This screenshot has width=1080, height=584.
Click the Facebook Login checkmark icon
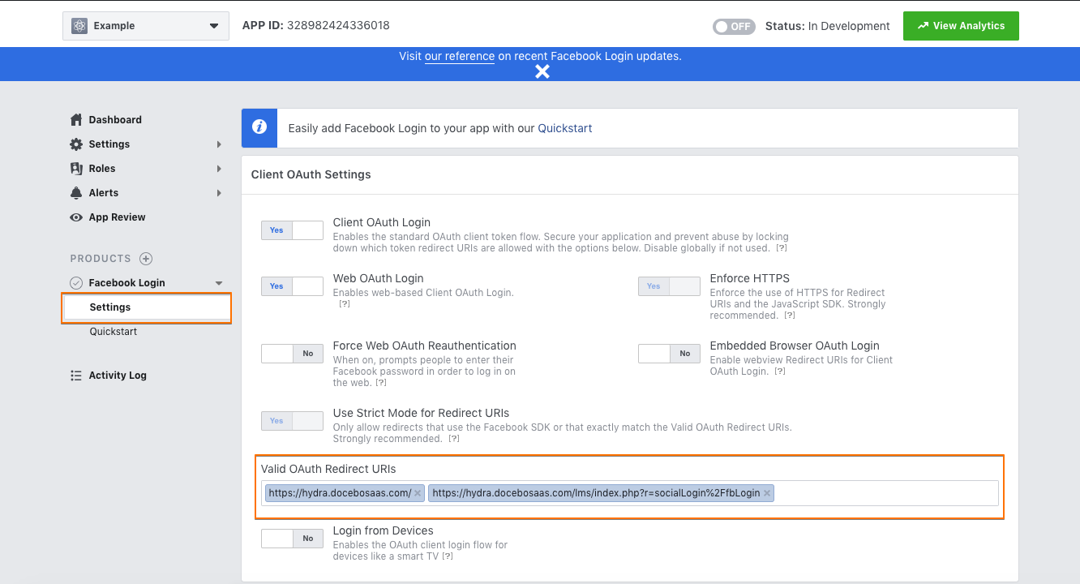point(76,282)
